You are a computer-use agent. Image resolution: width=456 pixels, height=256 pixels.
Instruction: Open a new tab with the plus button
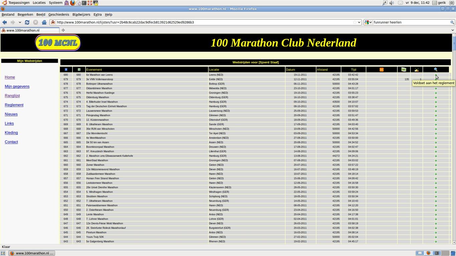[x=63, y=30]
